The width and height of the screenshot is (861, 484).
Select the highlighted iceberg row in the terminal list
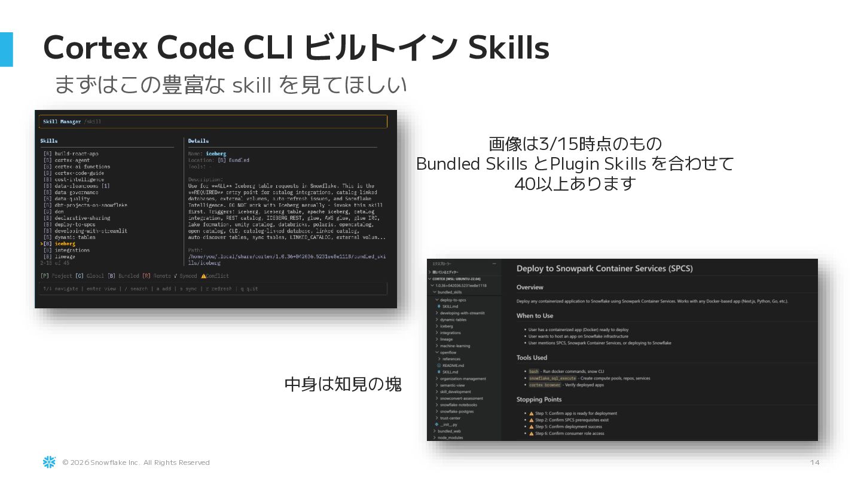coord(58,244)
